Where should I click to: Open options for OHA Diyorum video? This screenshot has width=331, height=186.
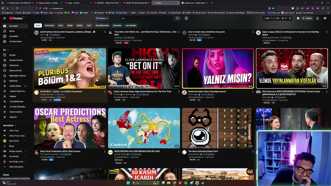[x=327, y=92]
